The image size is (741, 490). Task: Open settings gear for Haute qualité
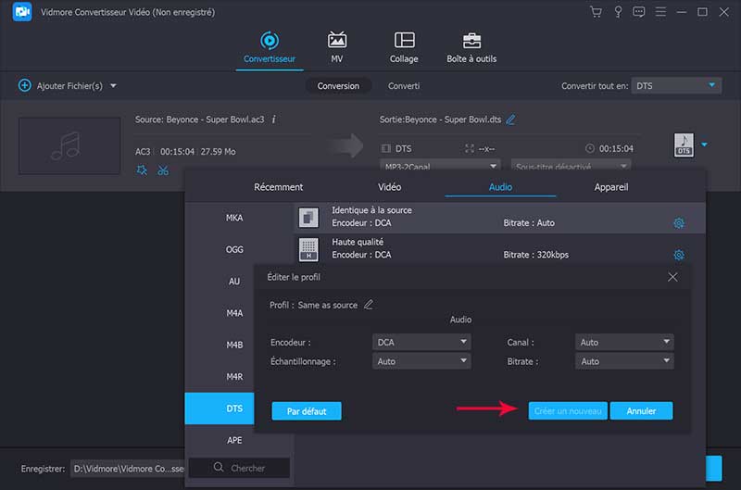click(678, 255)
